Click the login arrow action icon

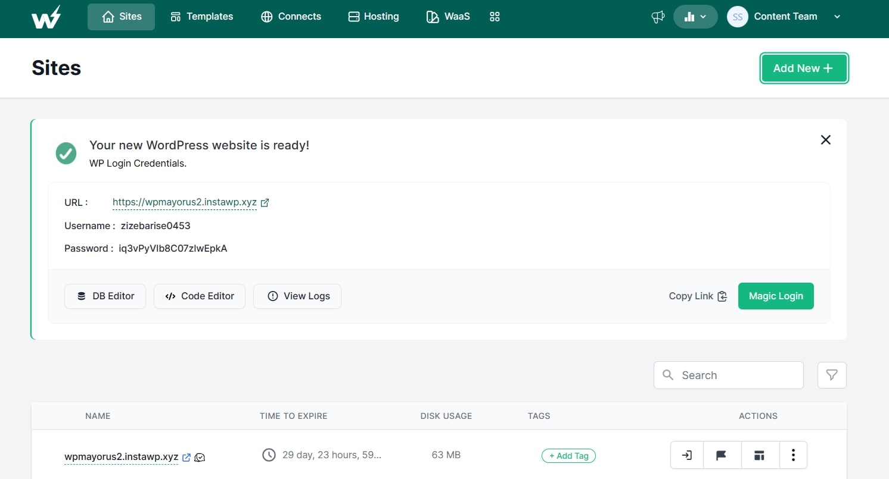click(x=687, y=455)
